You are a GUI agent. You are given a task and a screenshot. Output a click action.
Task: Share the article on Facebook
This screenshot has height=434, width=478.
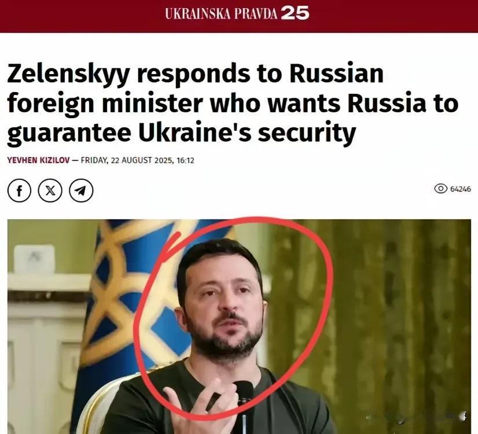coord(19,190)
